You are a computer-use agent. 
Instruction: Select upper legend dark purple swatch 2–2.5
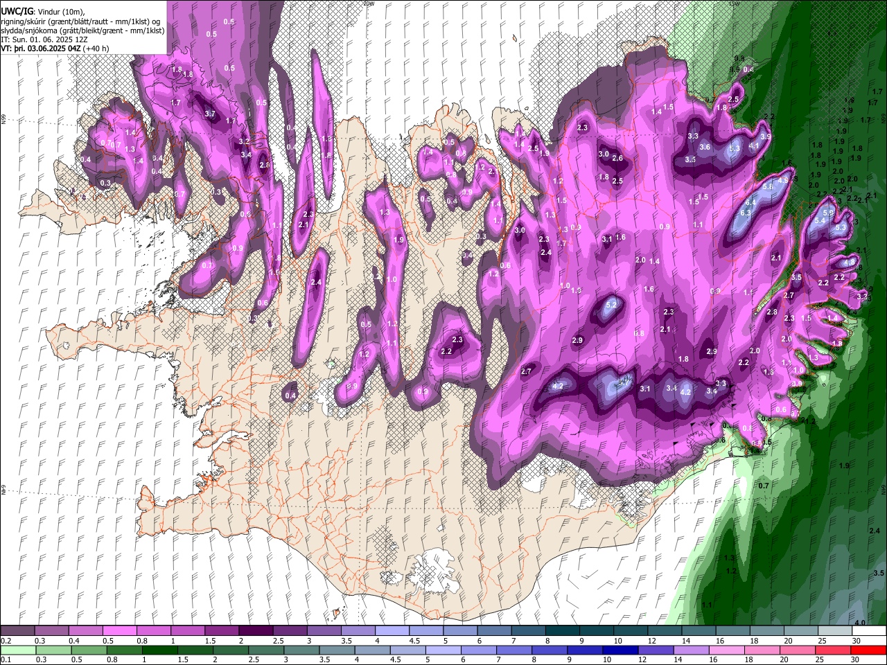point(256,631)
